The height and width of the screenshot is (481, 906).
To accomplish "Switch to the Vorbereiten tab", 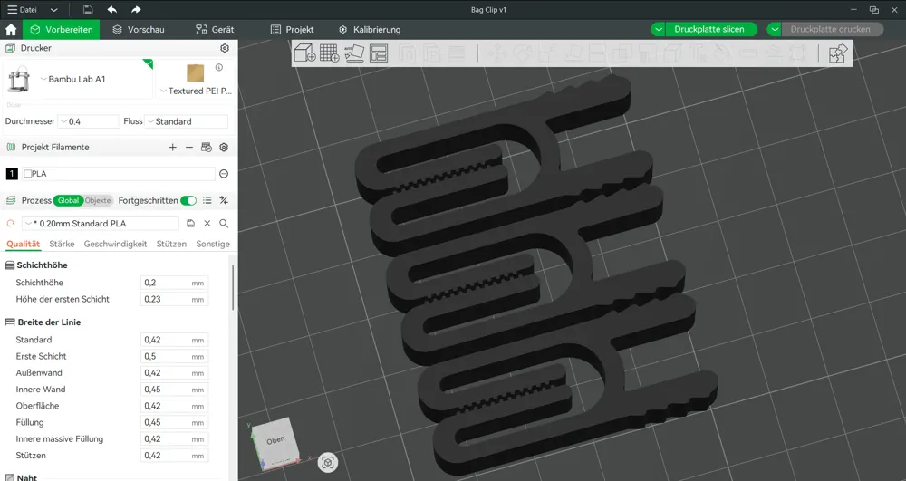I will [62, 30].
